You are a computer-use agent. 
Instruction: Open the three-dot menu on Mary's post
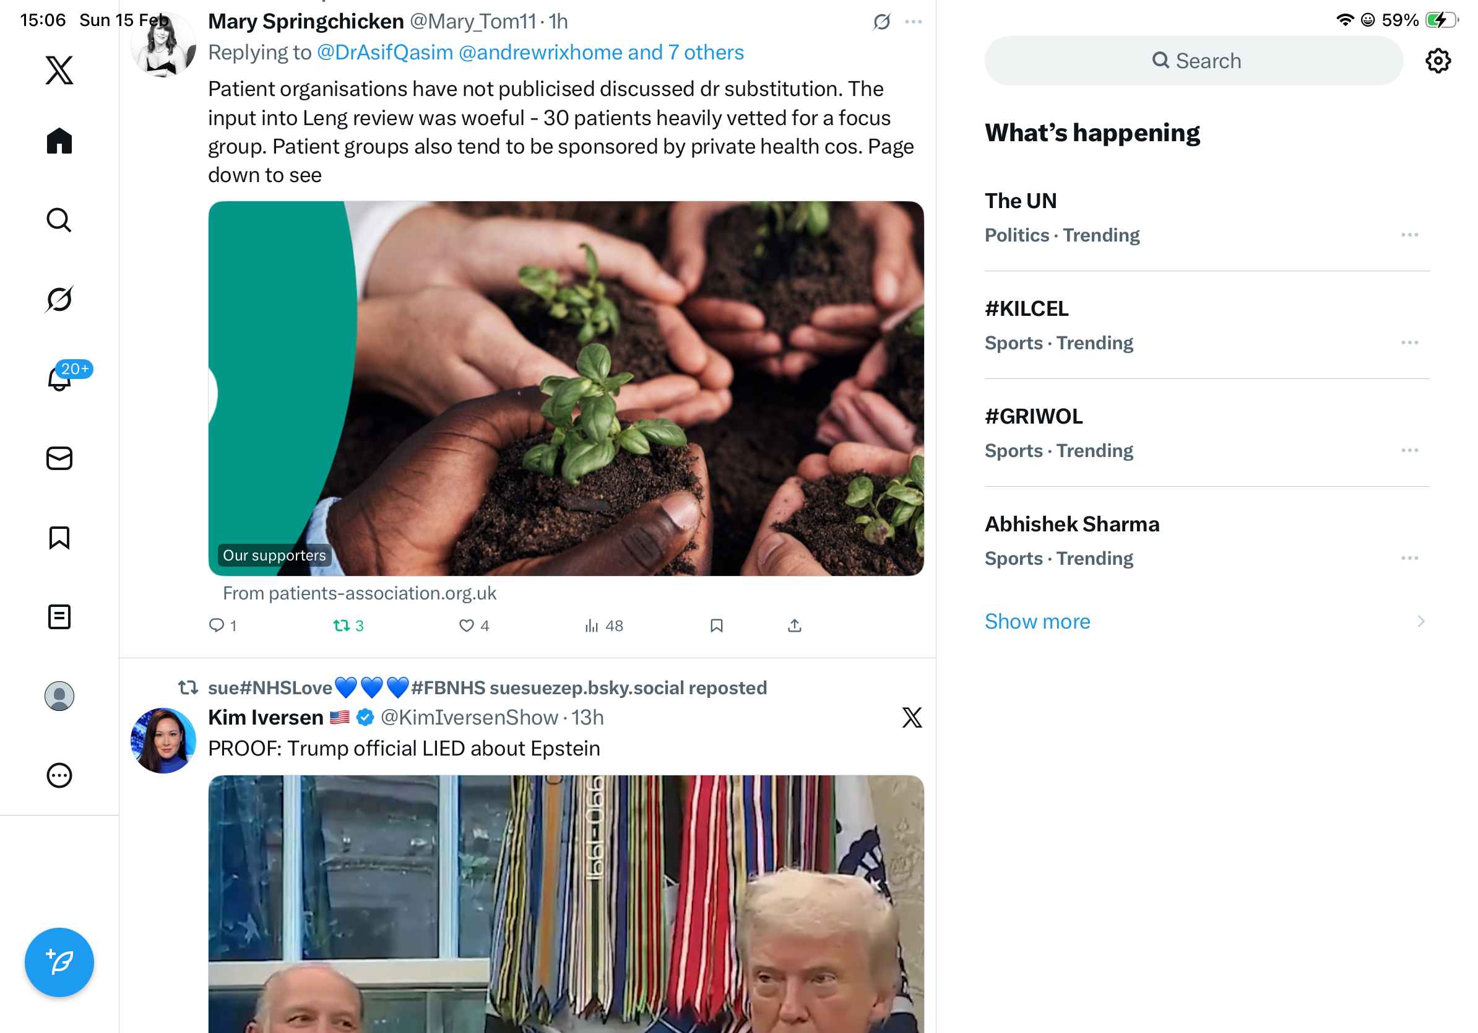[x=913, y=22]
